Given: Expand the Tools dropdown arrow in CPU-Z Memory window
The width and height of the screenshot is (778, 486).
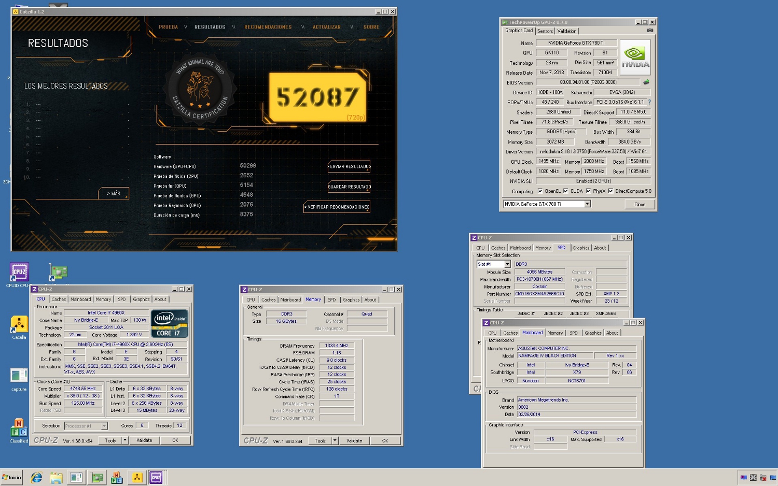Looking at the screenshot, I should click(x=335, y=441).
